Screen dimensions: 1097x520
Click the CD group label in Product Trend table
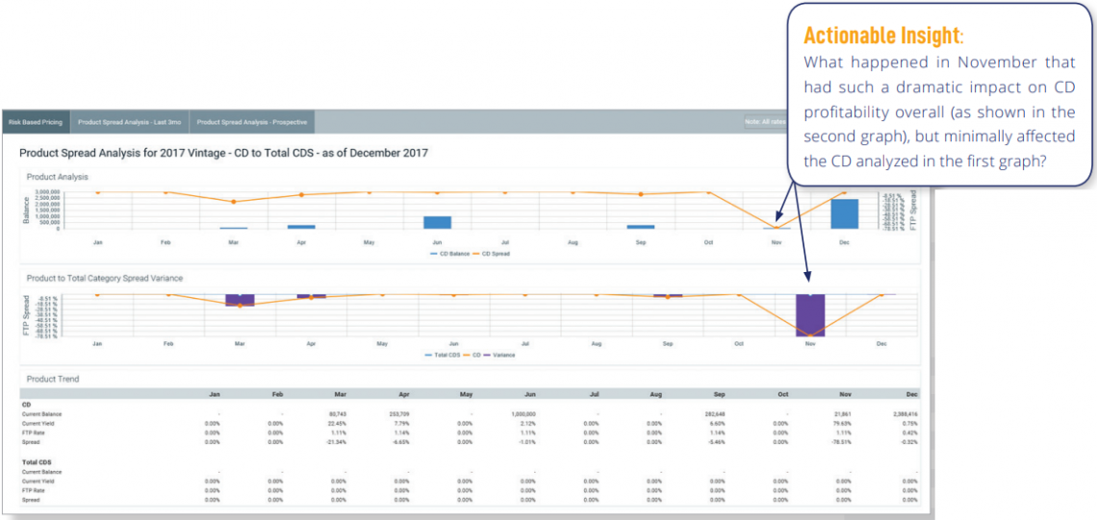click(x=26, y=404)
